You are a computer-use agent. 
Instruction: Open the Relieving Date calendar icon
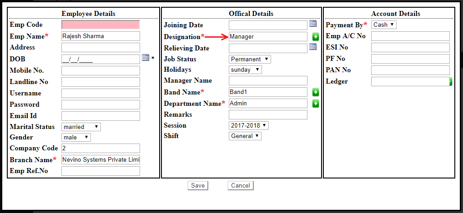pos(313,47)
